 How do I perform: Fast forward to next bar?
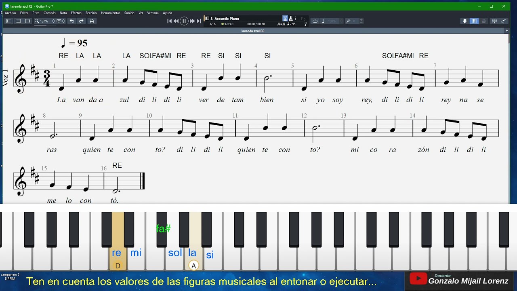coord(192,21)
